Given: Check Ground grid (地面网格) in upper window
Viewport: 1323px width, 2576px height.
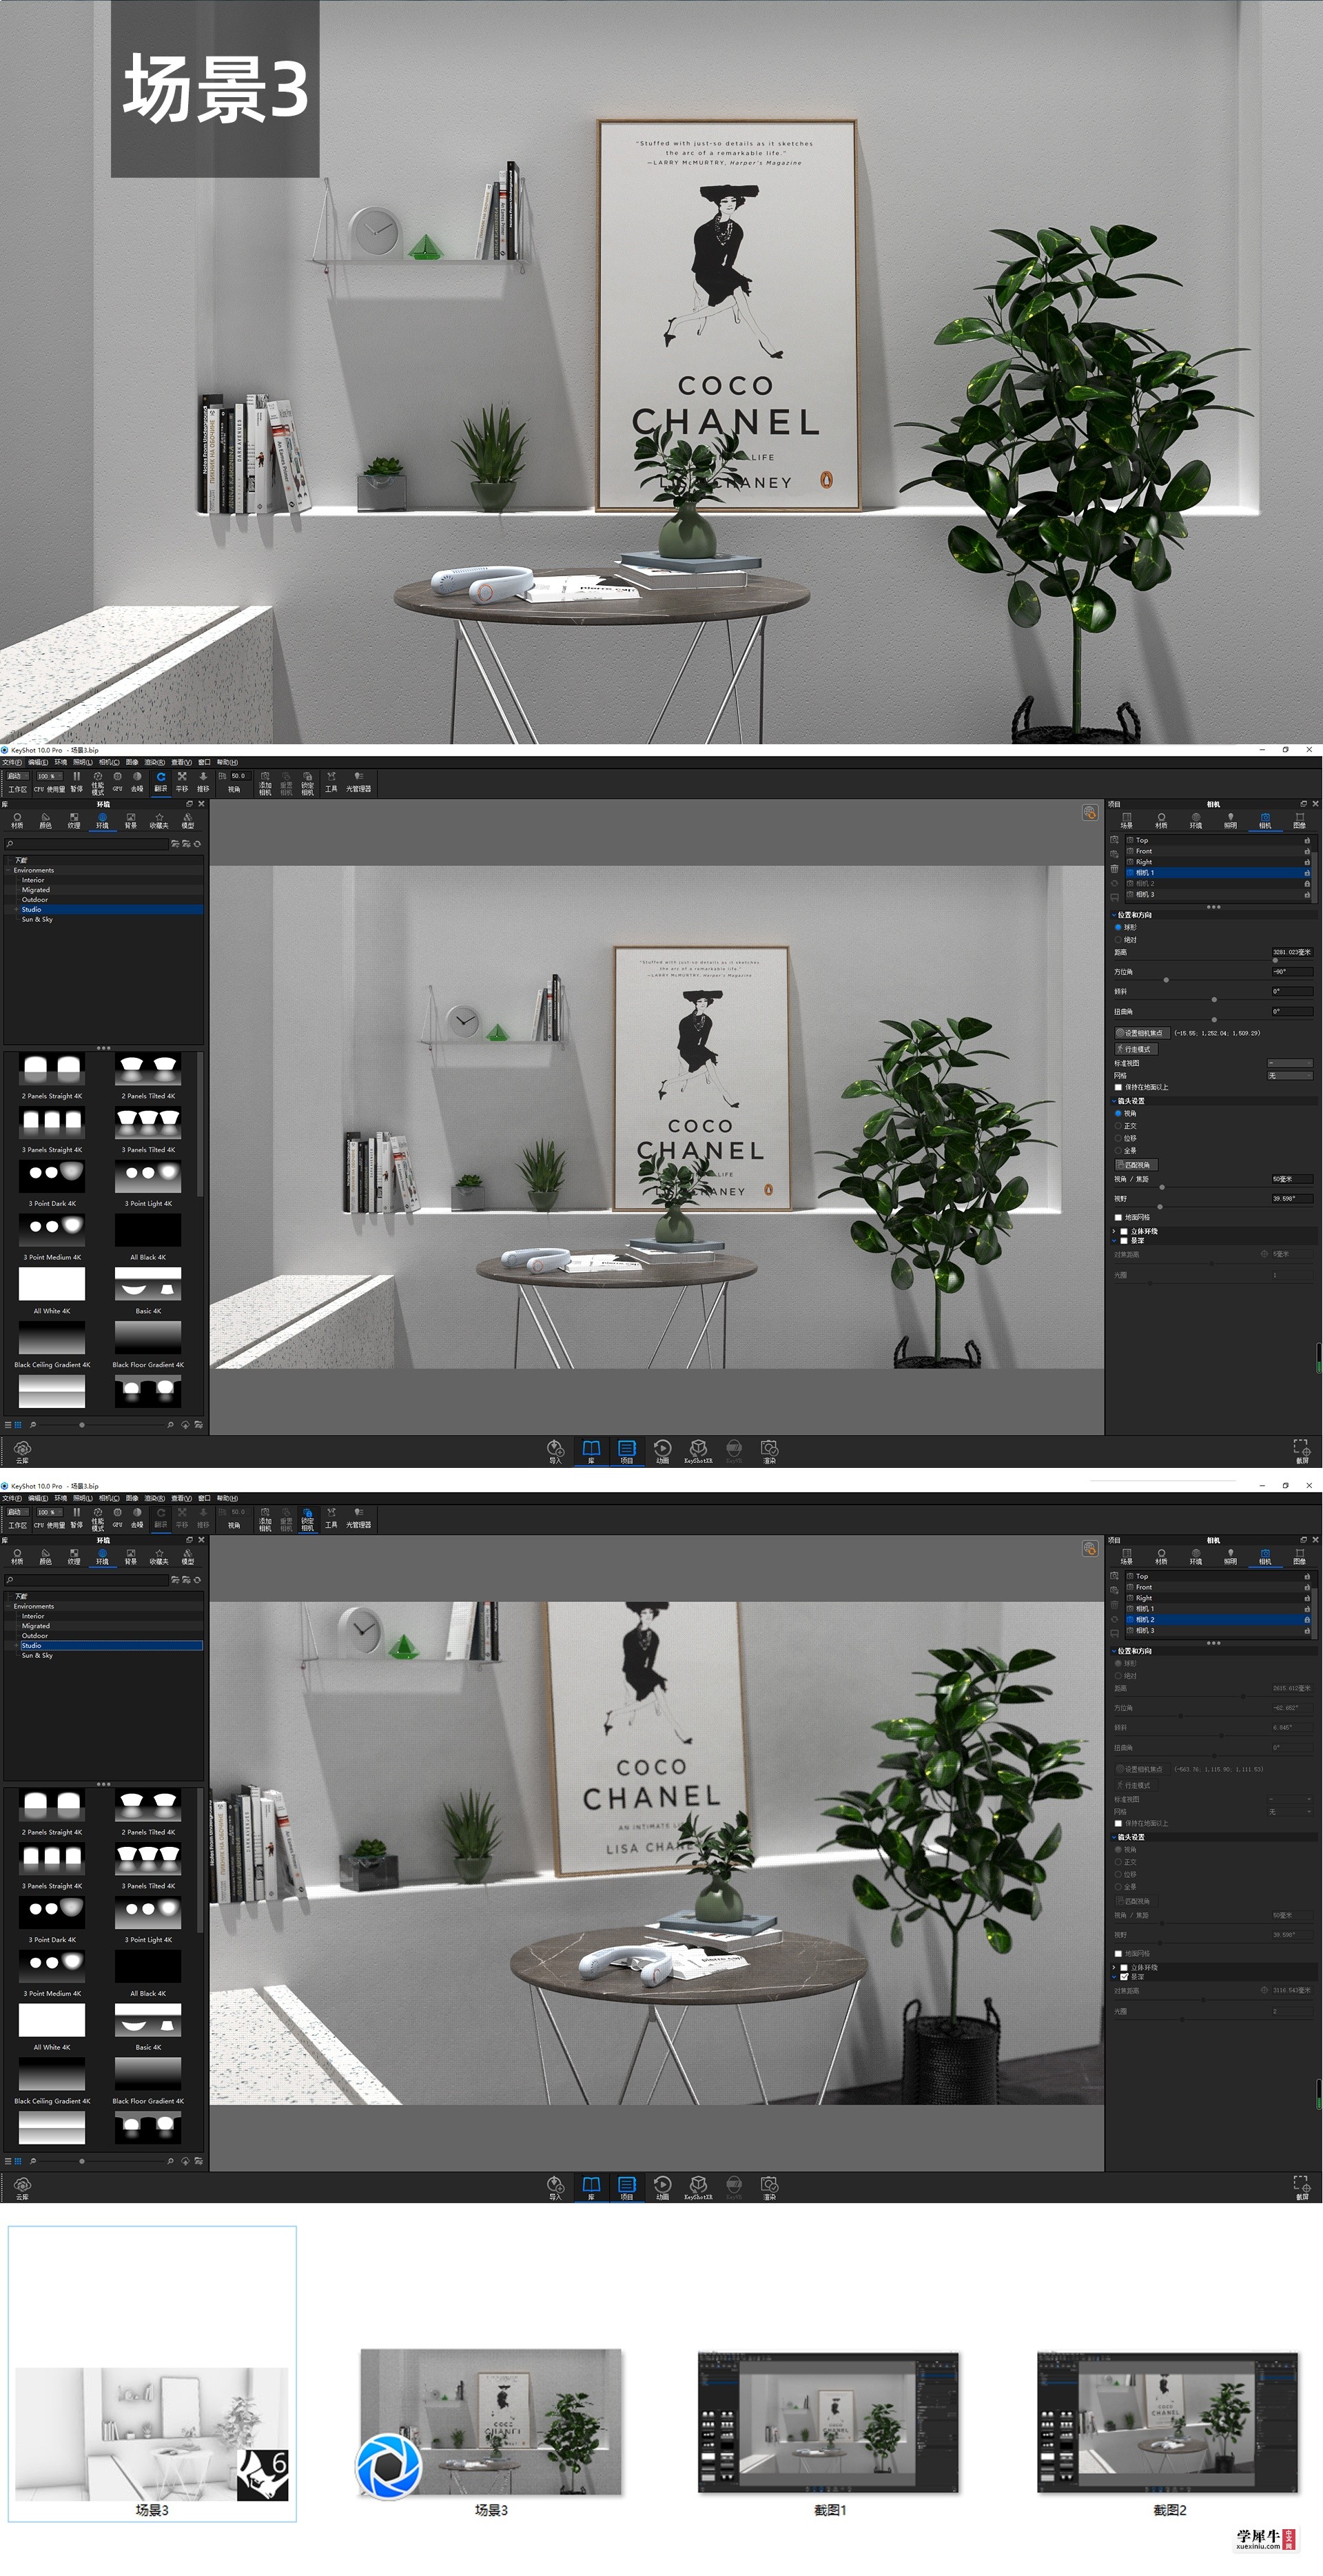Looking at the screenshot, I should (x=1118, y=1218).
